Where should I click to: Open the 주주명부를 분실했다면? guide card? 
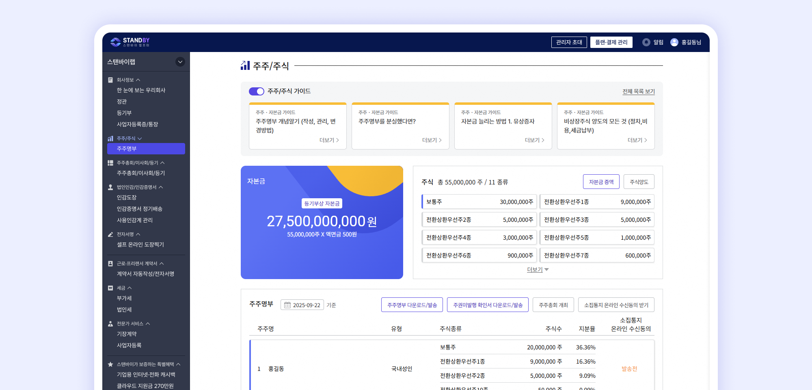point(400,126)
